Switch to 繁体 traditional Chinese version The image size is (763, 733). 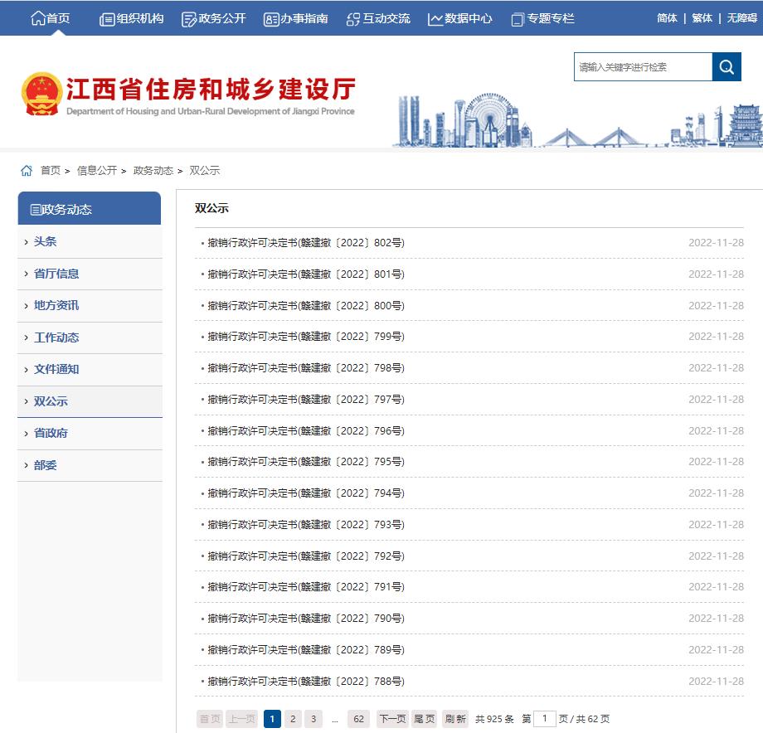tap(702, 17)
